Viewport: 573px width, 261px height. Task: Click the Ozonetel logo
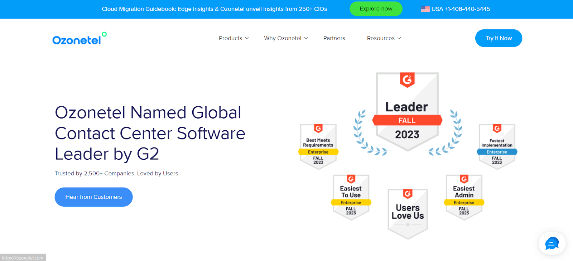(79, 39)
